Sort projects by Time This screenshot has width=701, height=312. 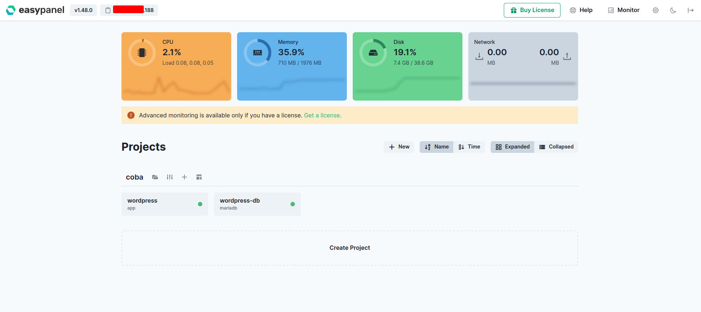(469, 147)
